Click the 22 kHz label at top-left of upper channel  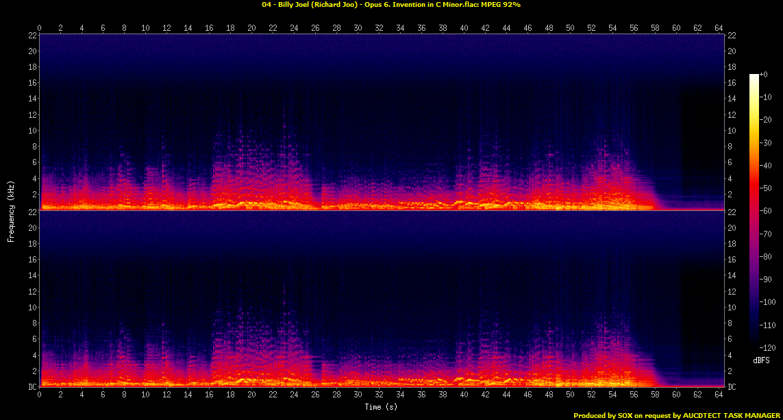click(32, 36)
